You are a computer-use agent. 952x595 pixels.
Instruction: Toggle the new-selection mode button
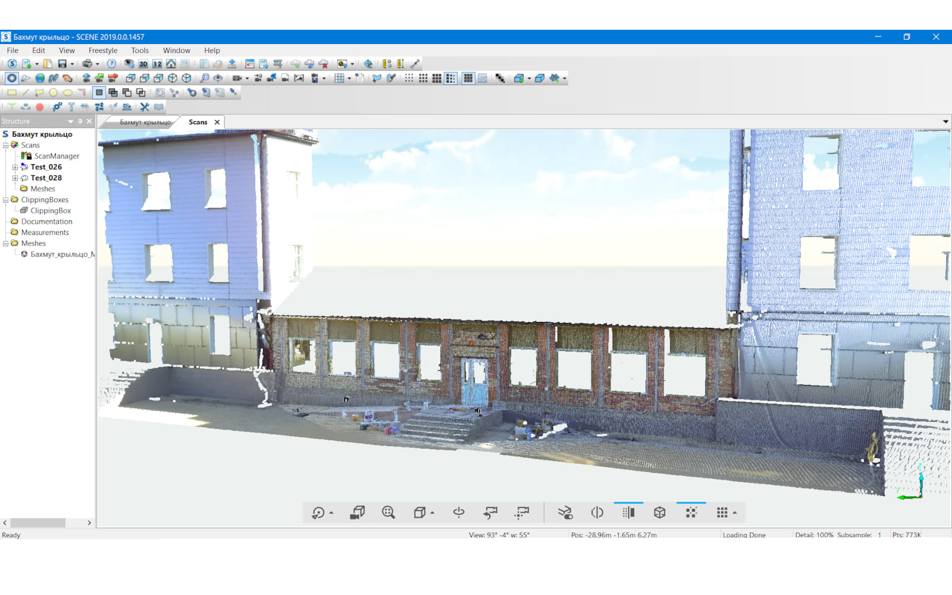99,92
